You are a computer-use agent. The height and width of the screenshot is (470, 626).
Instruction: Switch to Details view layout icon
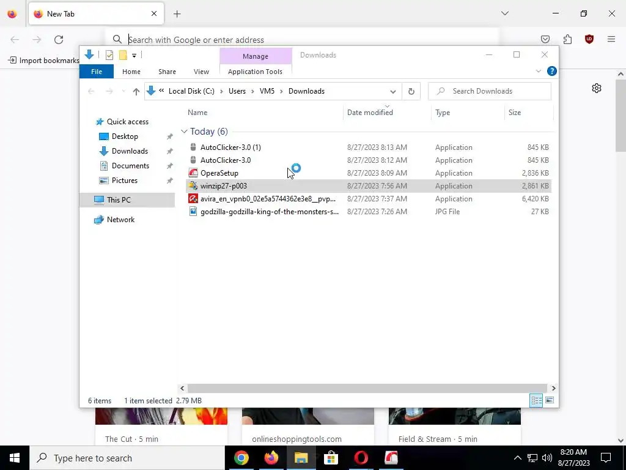coord(536,400)
